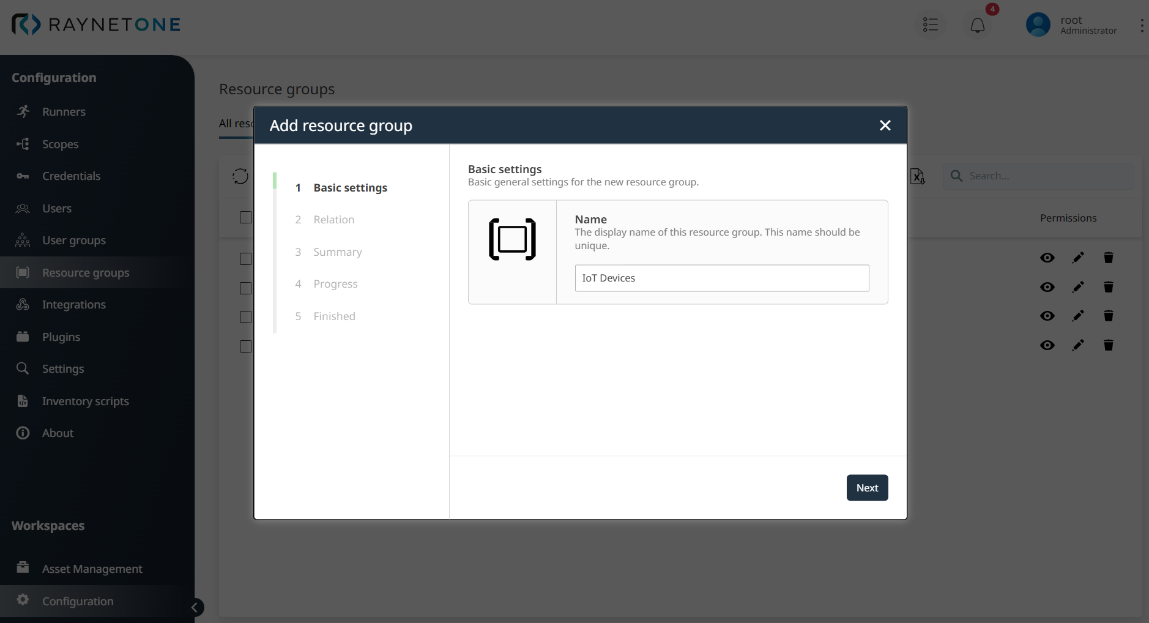Open the notification bell
The height and width of the screenshot is (623, 1149).
click(976, 24)
